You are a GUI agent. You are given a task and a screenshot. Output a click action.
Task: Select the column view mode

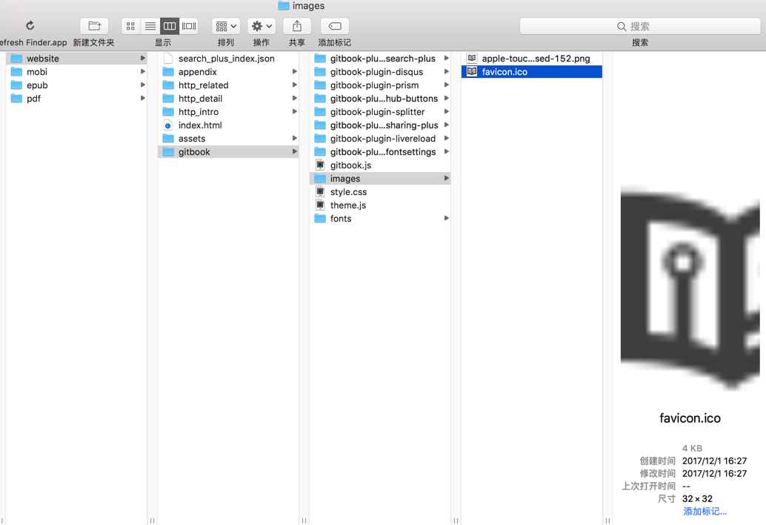[x=170, y=26]
